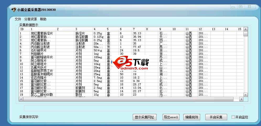Click the horizontal scrollbar right arrow
Image resolution: width=261 pixels, height=126 pixels.
point(241,99)
